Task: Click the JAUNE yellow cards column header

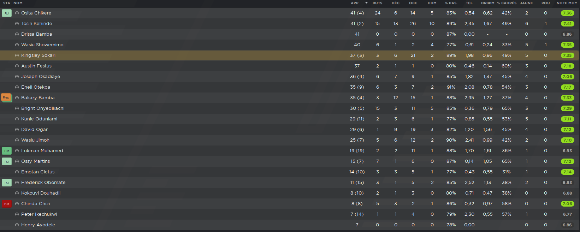Action: click(x=526, y=3)
